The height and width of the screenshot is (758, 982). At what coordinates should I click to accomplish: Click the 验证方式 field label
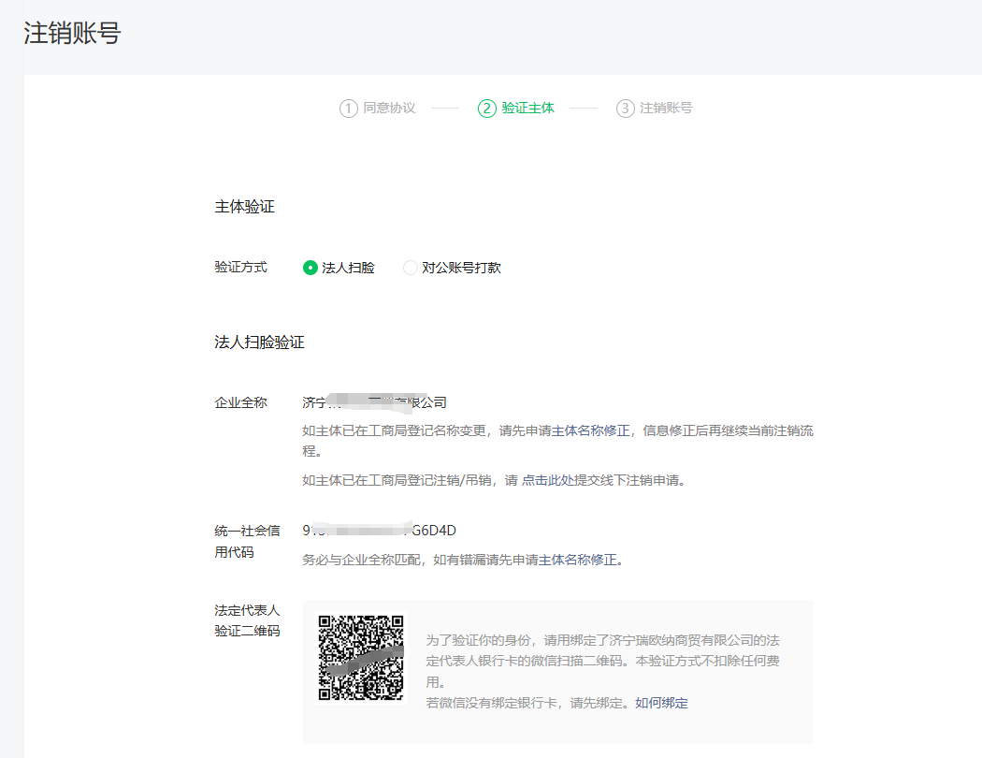click(x=241, y=267)
